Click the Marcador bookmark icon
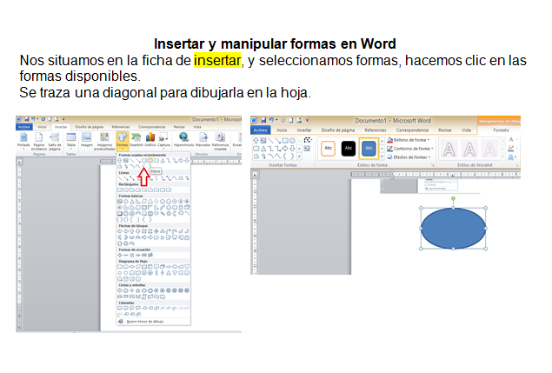 (203, 137)
